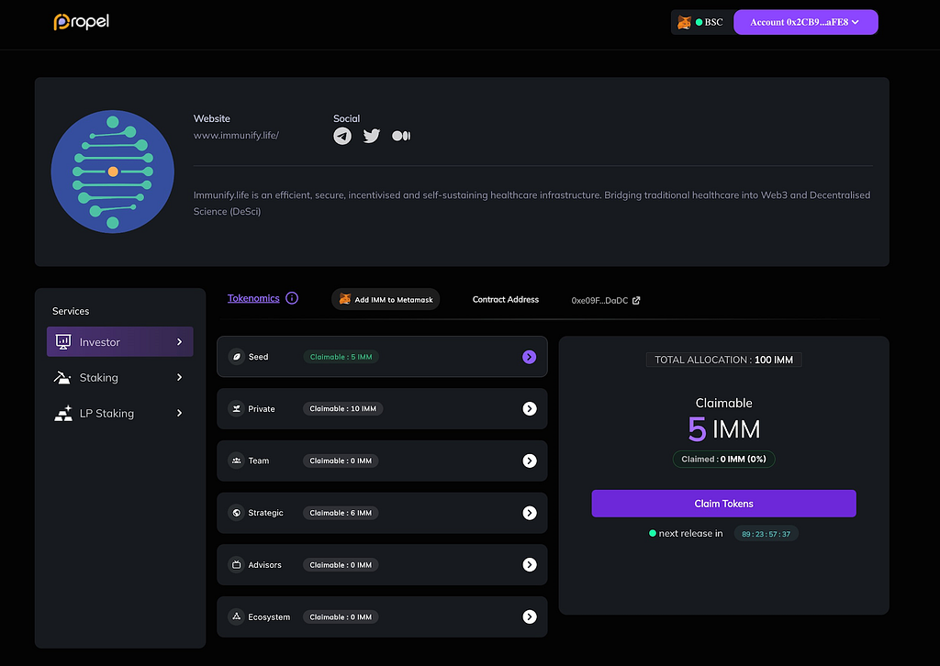Open the Team round arrow
Screen dimensions: 940x666
click(530, 461)
